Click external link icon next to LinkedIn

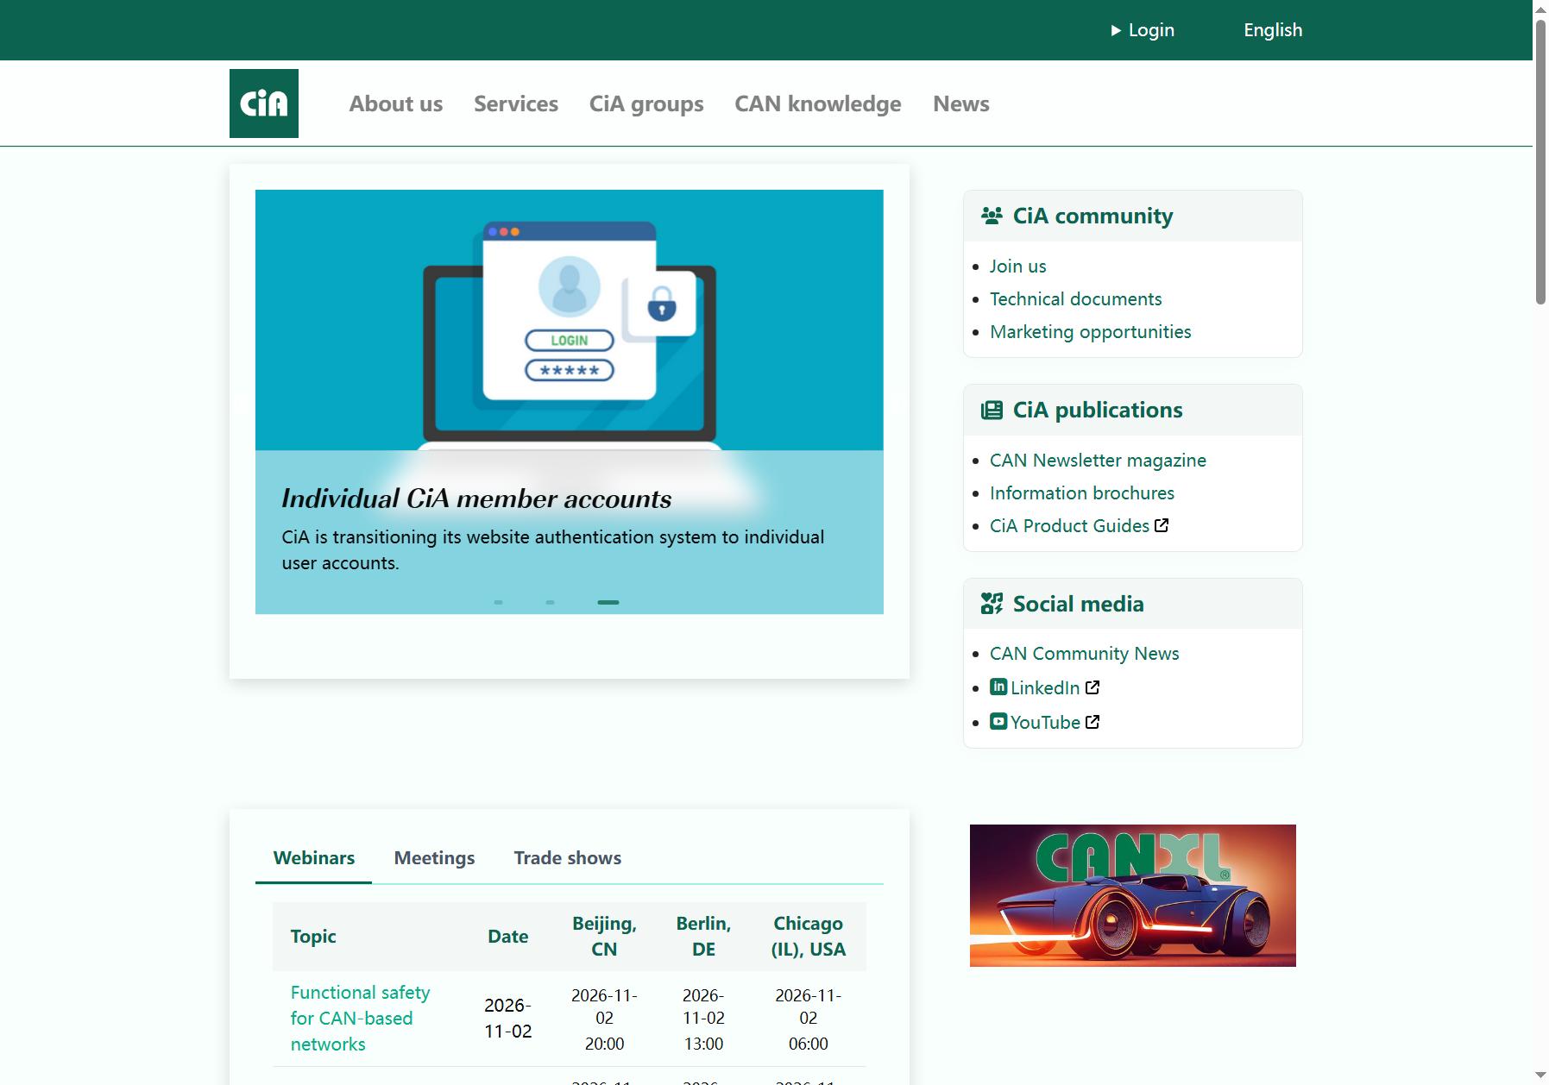click(1092, 687)
